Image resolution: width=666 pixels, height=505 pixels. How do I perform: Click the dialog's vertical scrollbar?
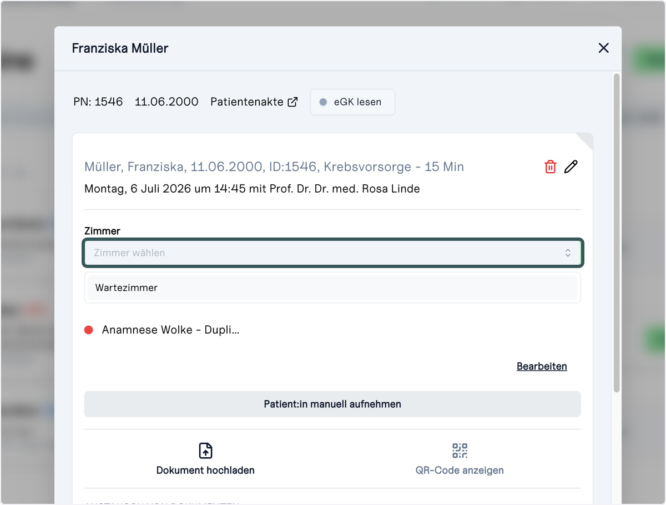[x=616, y=233]
